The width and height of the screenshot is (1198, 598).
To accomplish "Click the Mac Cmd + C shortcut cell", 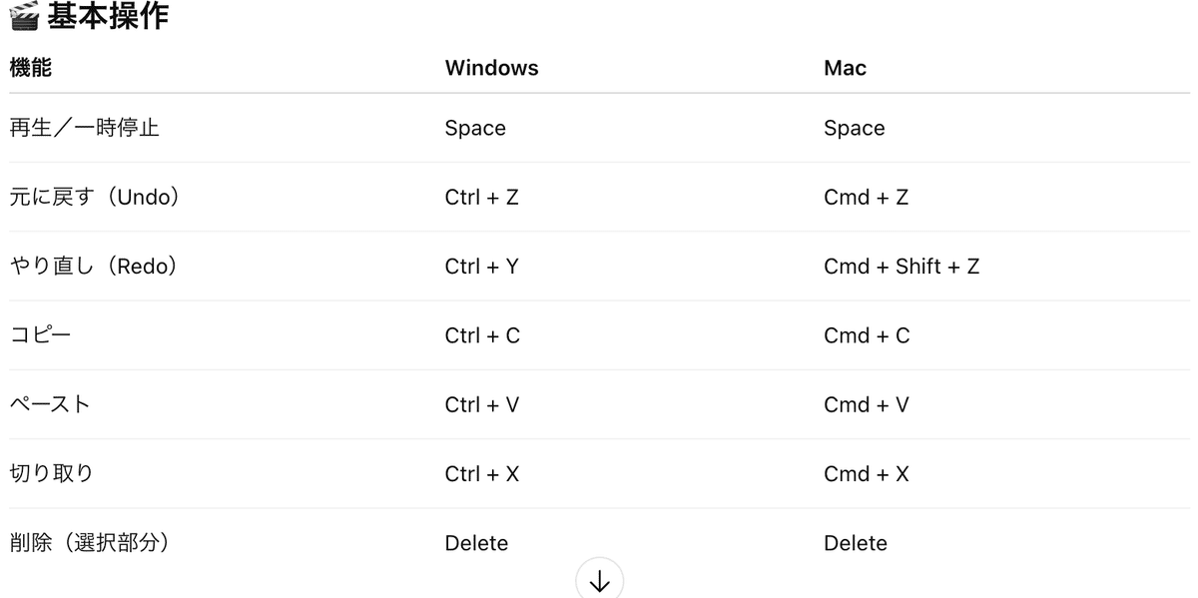I will 867,335.
